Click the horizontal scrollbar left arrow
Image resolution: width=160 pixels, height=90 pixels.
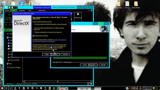tap(24, 81)
